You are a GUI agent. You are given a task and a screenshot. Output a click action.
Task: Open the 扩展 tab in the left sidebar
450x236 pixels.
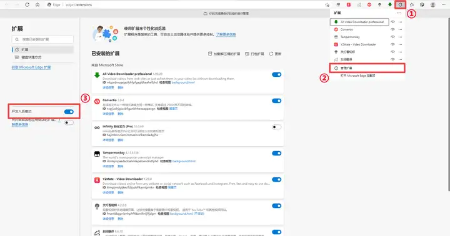pyautogui.click(x=42, y=49)
